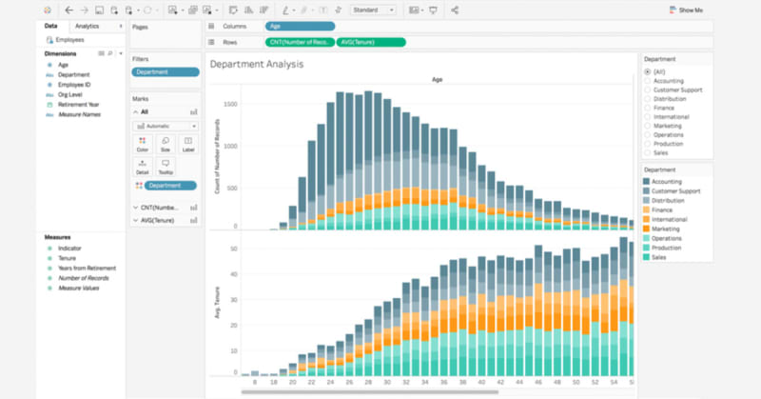Switch to the Data tab
Screen dimensions: 761x399
(50, 27)
